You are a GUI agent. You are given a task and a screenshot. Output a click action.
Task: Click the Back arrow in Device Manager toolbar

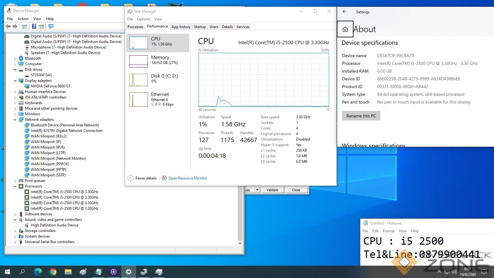click(x=8, y=27)
